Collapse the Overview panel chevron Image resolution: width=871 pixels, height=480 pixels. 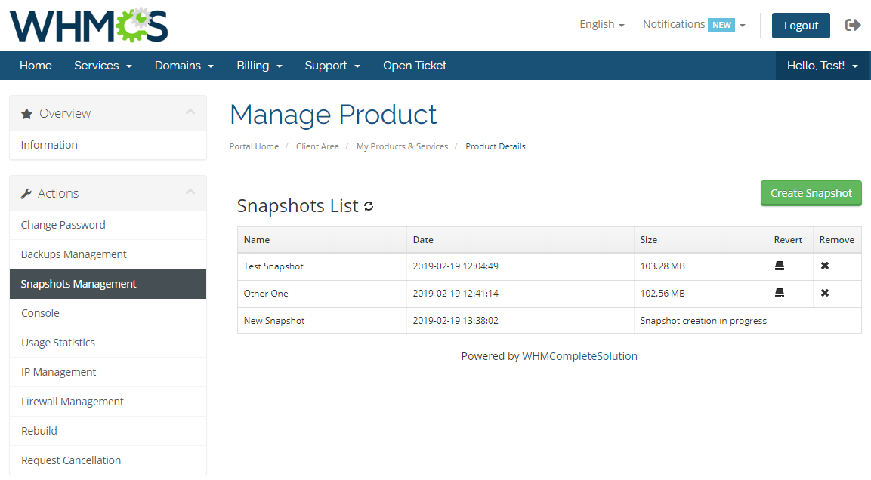pyautogui.click(x=190, y=112)
